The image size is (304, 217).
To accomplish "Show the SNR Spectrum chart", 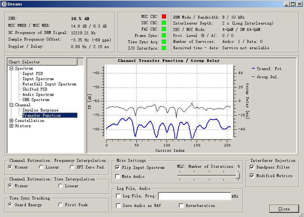I will pyautogui.click(x=36, y=100).
